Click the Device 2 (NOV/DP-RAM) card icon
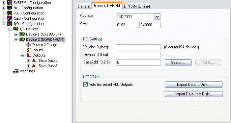This screenshot has width=231, height=123. [x=22, y=39]
